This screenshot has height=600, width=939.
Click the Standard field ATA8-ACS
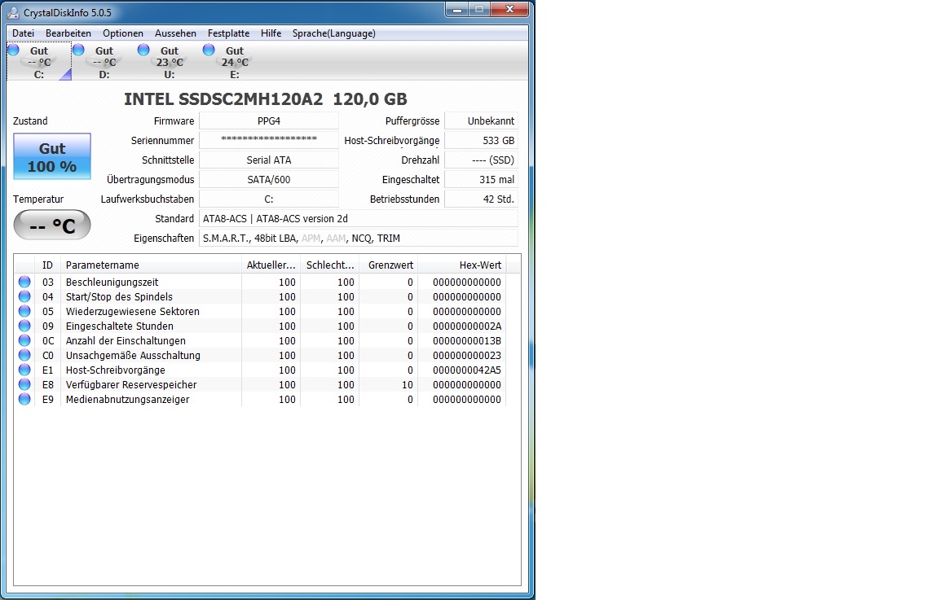359,218
